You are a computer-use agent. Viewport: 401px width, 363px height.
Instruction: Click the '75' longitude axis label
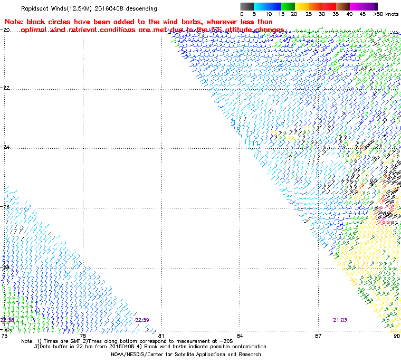point(4,336)
